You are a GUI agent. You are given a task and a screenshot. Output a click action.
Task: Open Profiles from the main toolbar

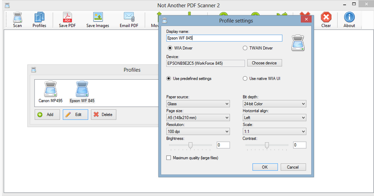click(39, 20)
